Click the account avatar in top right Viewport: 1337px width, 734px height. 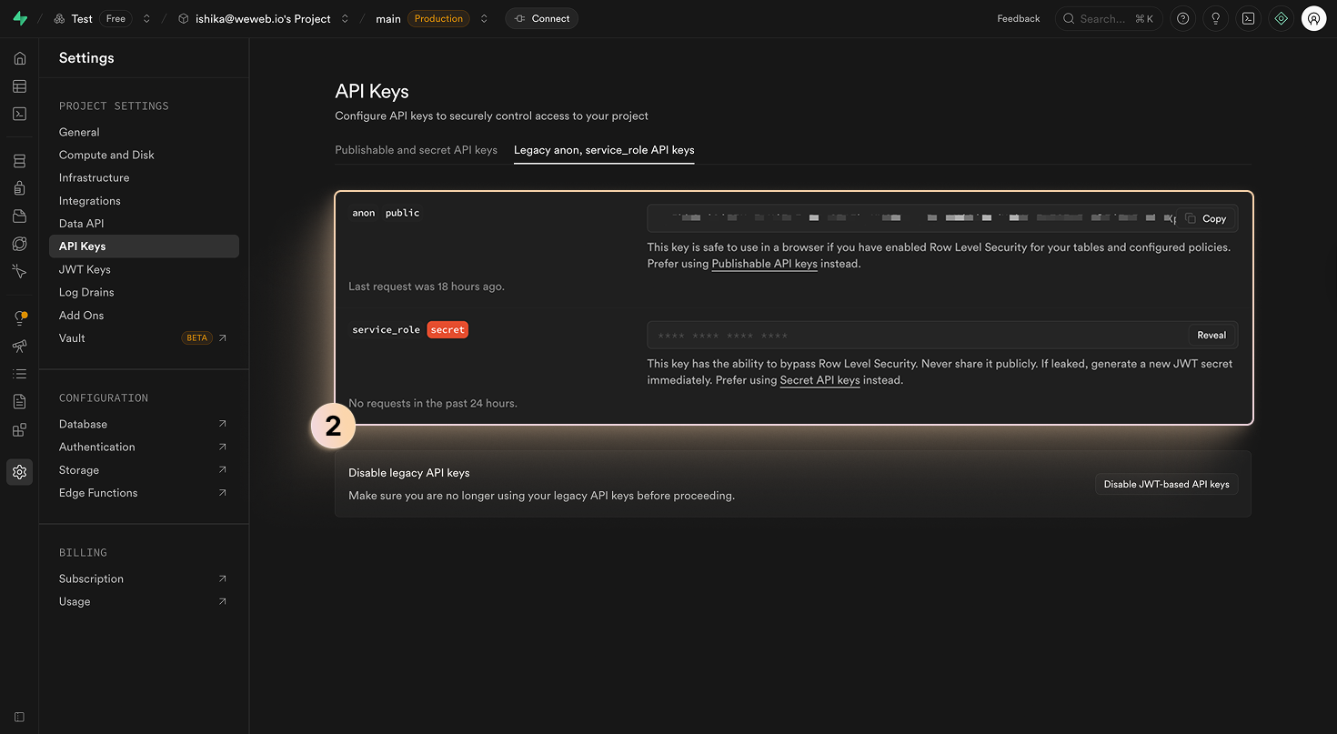pos(1313,18)
